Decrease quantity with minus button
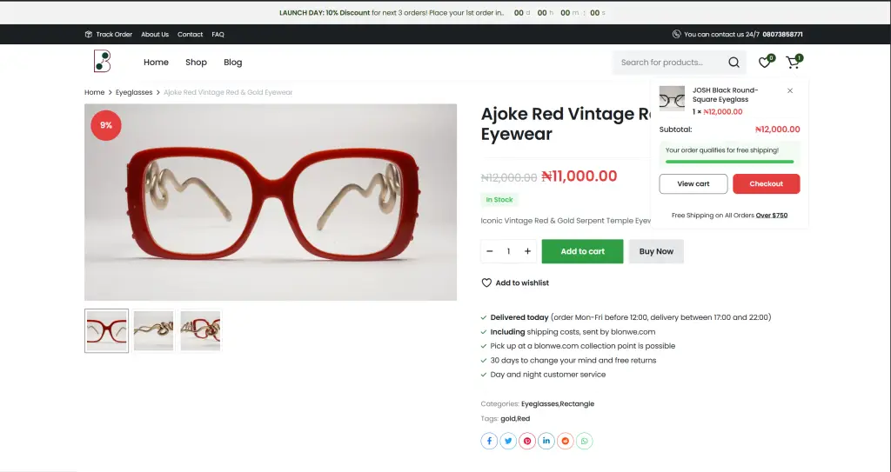Screen dimensions: 891x472 (x=490, y=251)
